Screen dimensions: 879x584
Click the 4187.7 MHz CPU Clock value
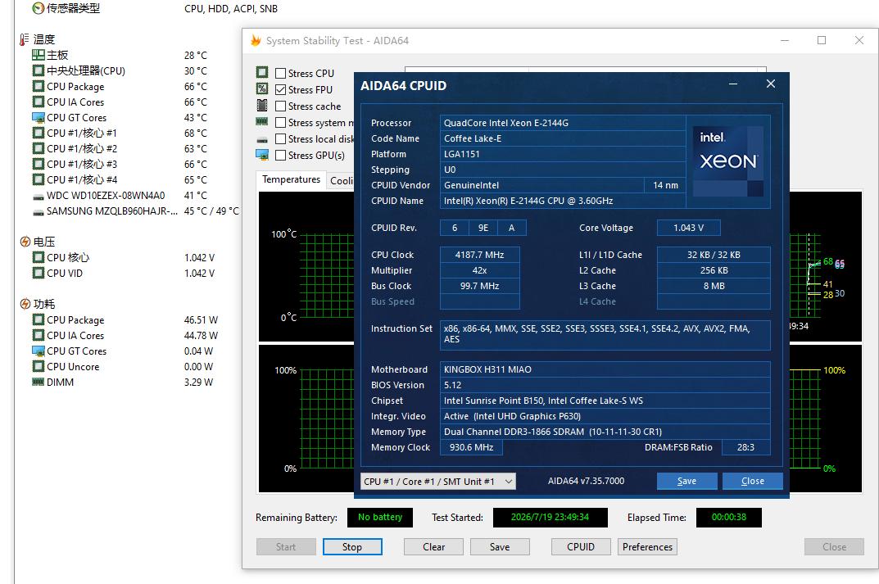pos(480,255)
